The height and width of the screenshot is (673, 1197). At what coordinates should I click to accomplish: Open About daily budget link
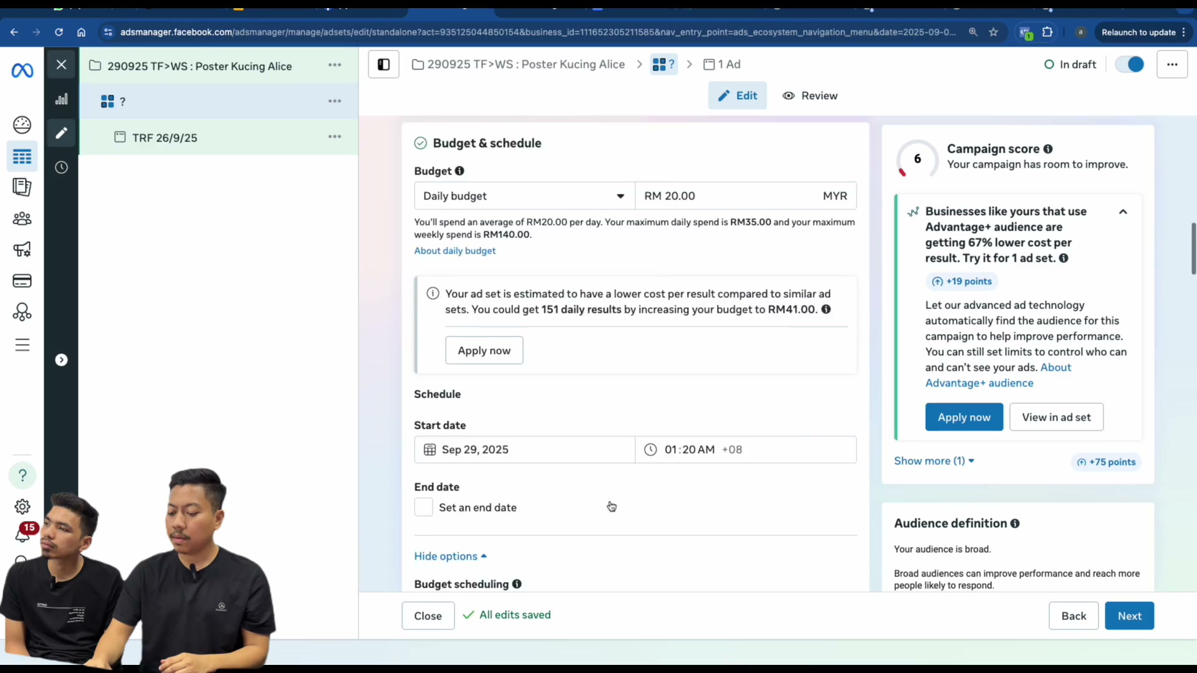pyautogui.click(x=454, y=251)
